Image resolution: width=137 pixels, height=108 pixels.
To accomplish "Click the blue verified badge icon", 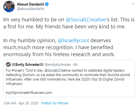I will tap(47, 4).
